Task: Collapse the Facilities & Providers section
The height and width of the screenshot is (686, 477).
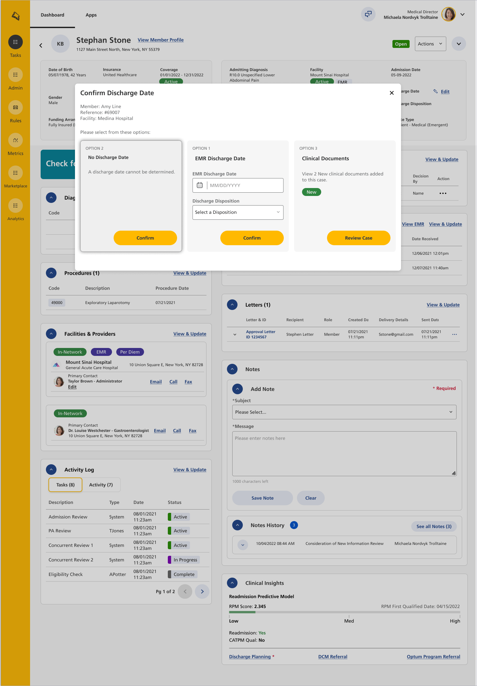Action: click(x=51, y=334)
